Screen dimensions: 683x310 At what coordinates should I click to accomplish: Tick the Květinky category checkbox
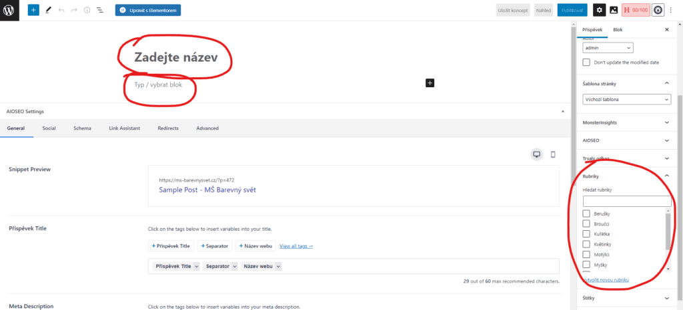(587, 244)
